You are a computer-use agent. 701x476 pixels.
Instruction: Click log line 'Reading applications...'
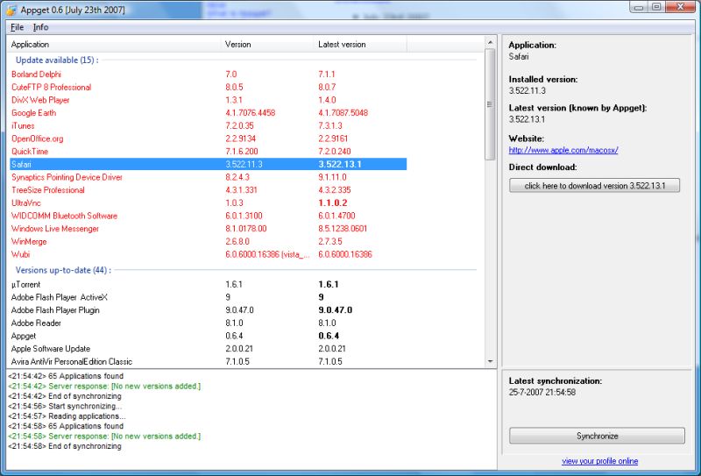click(x=67, y=416)
